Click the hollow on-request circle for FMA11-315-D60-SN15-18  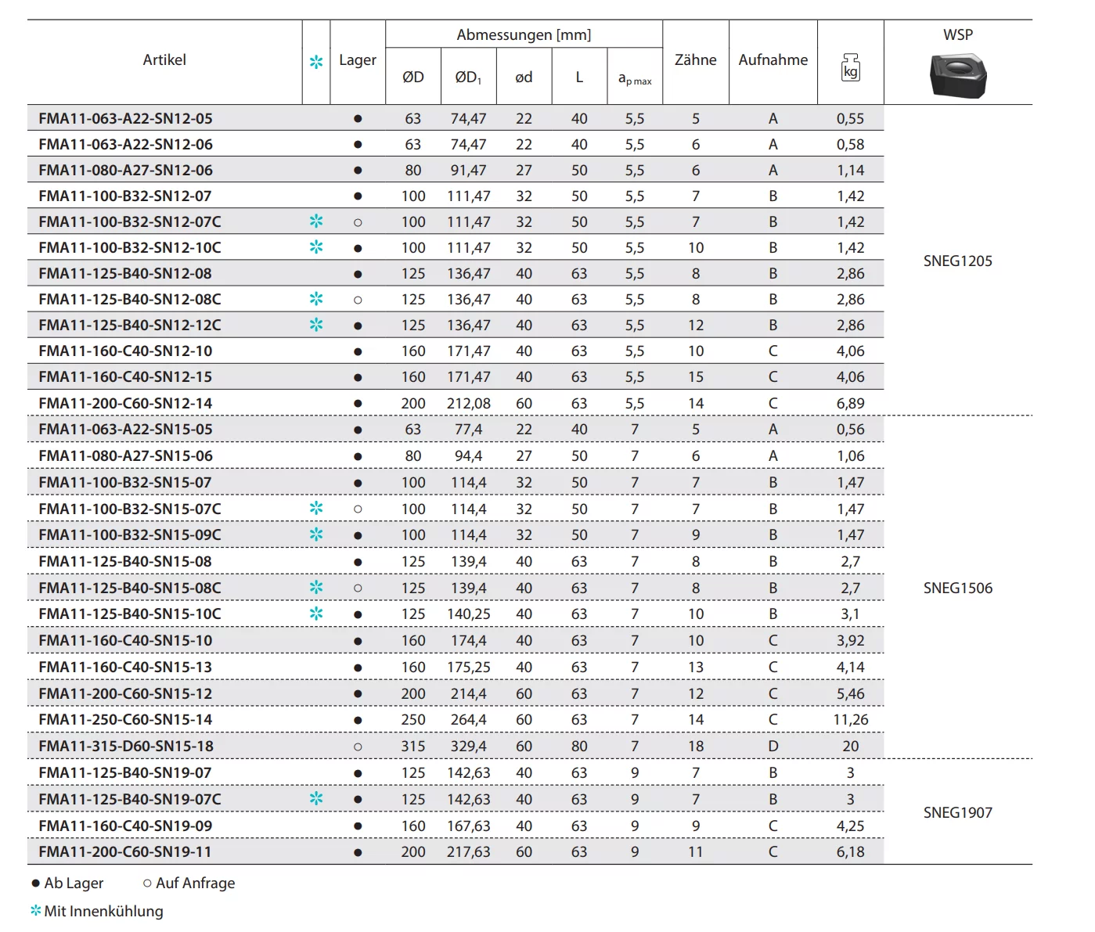tap(358, 747)
